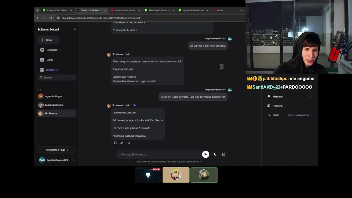
Task: Click the Marcado option in right panel
Action: (x=277, y=97)
